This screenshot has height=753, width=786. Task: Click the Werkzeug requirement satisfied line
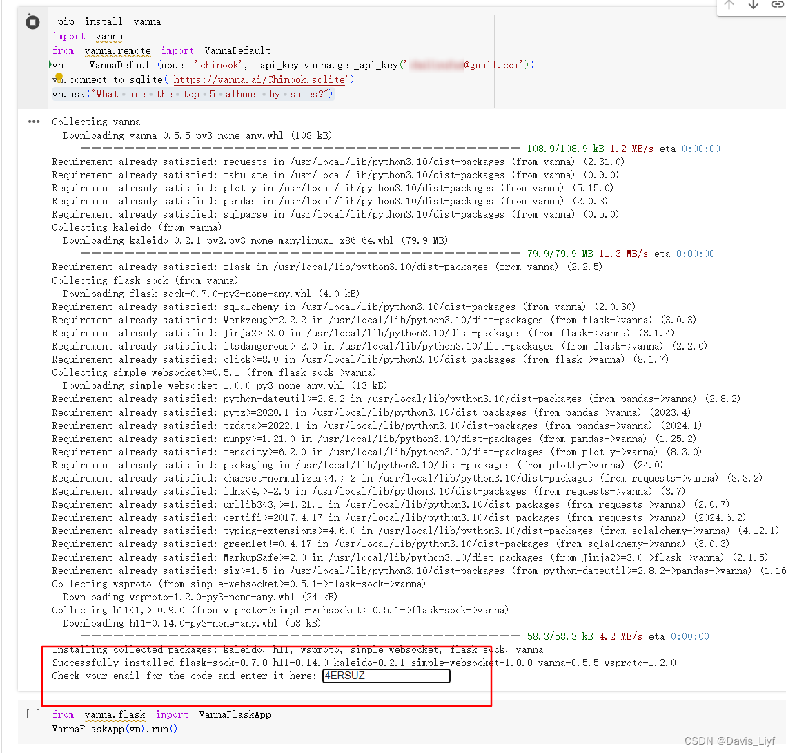point(374,320)
